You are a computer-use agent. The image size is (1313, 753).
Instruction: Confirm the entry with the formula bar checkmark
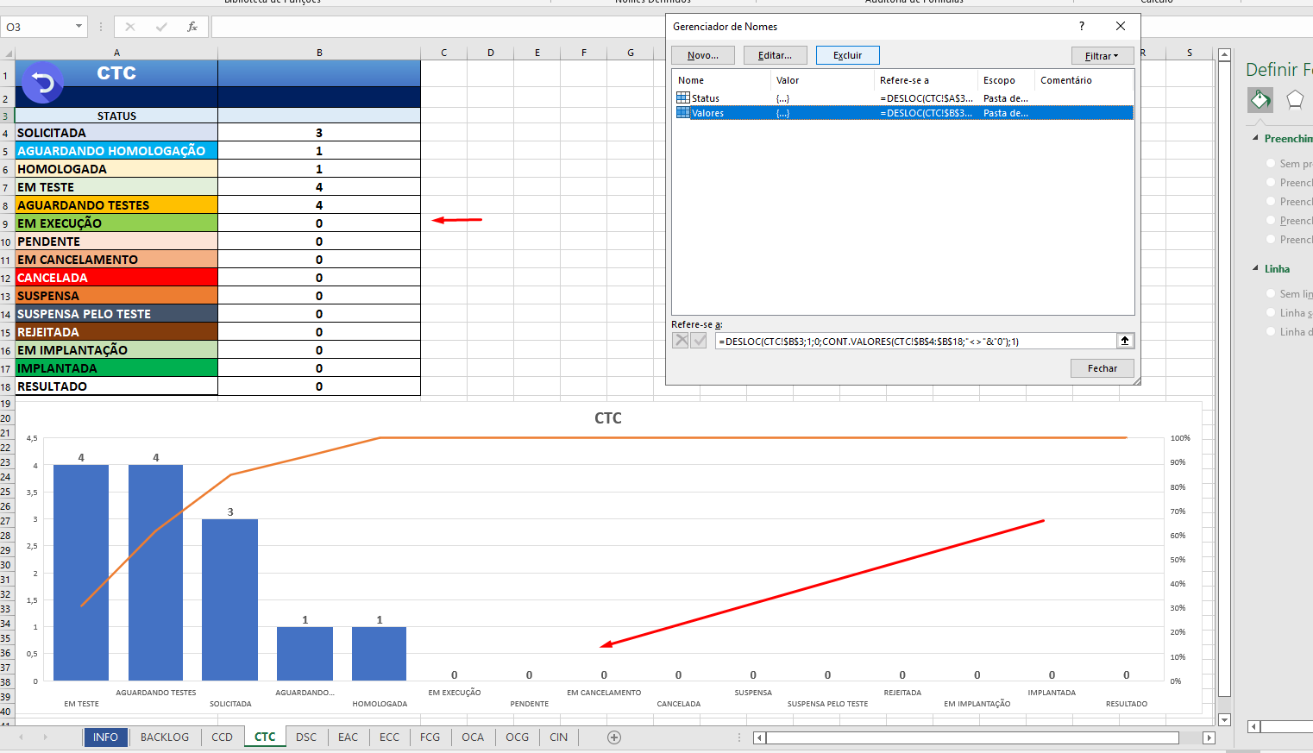click(x=161, y=27)
